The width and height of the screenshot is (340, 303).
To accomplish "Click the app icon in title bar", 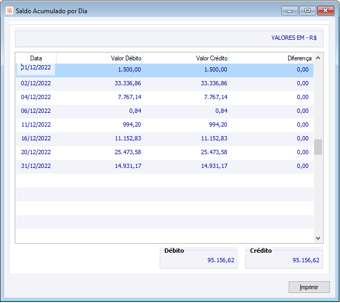I will coord(9,11).
